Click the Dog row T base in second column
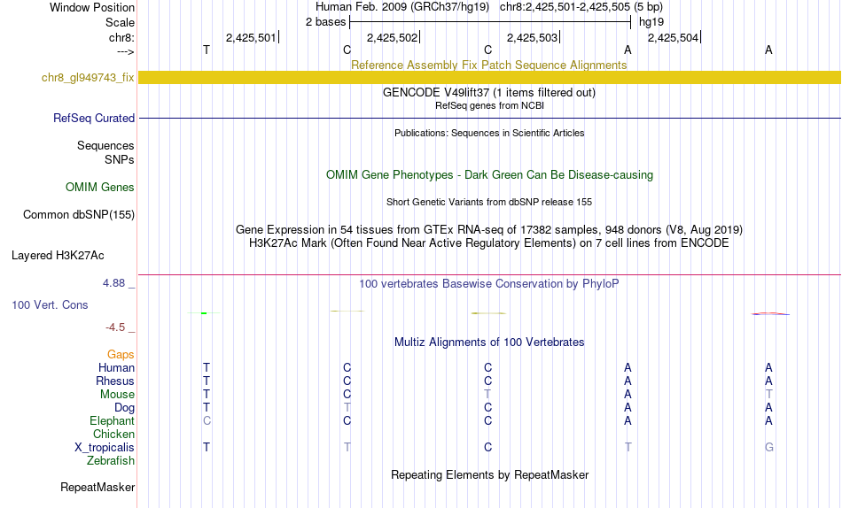The height and width of the screenshot is (508, 842). [347, 408]
